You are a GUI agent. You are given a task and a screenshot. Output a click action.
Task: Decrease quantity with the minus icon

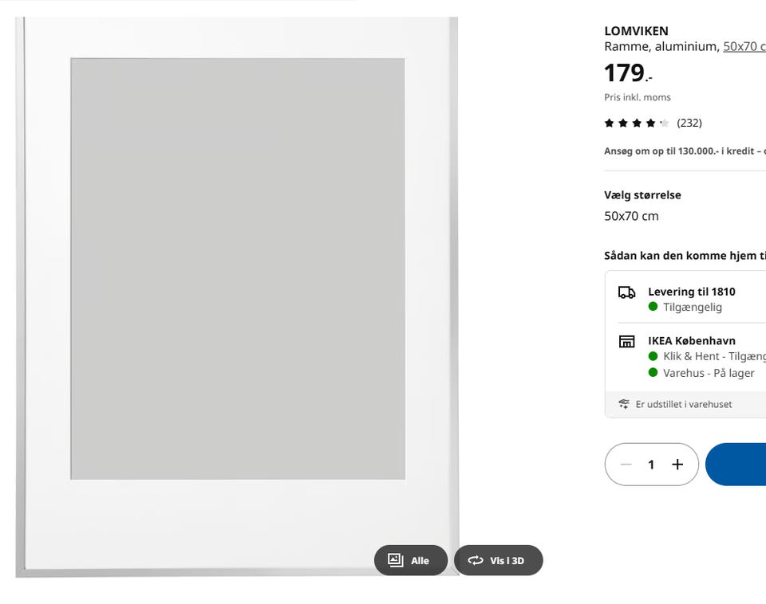626,465
